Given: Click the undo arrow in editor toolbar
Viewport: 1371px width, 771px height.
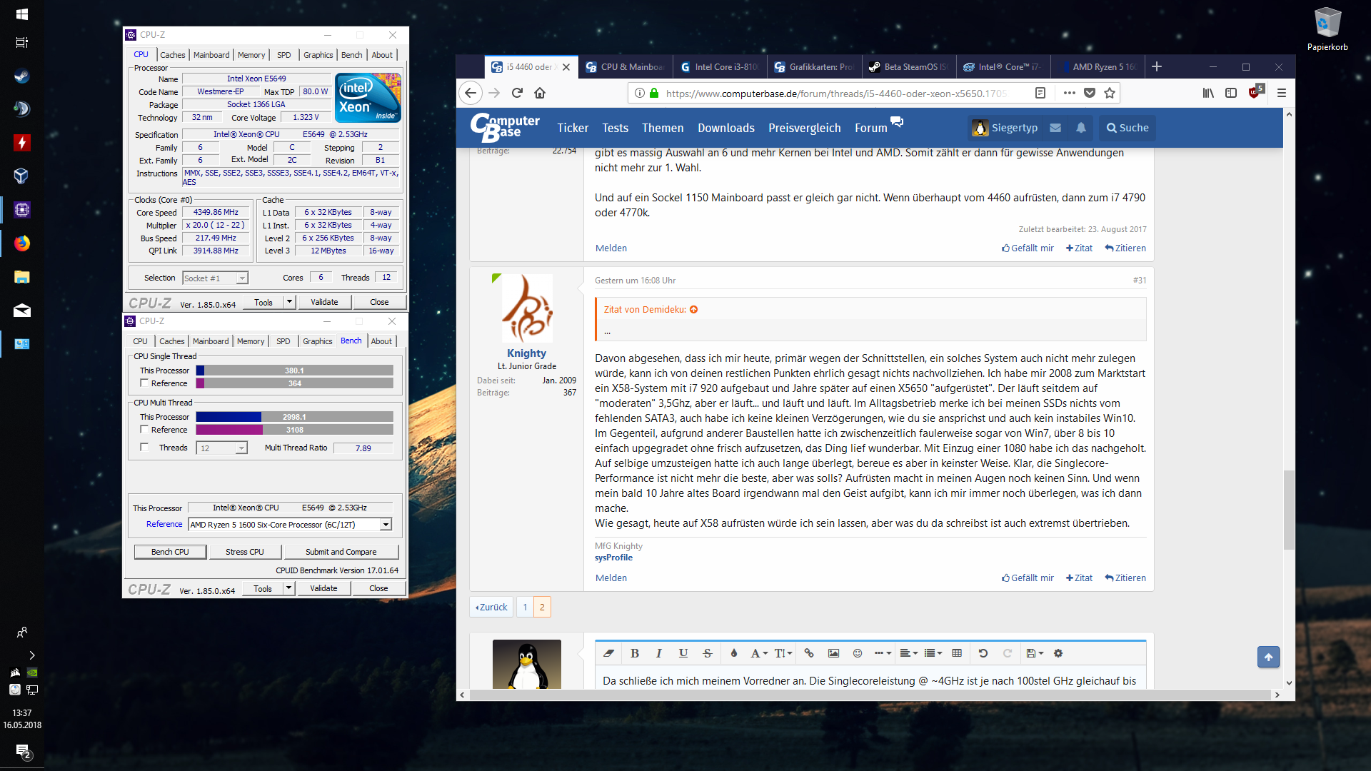Looking at the screenshot, I should tap(983, 653).
